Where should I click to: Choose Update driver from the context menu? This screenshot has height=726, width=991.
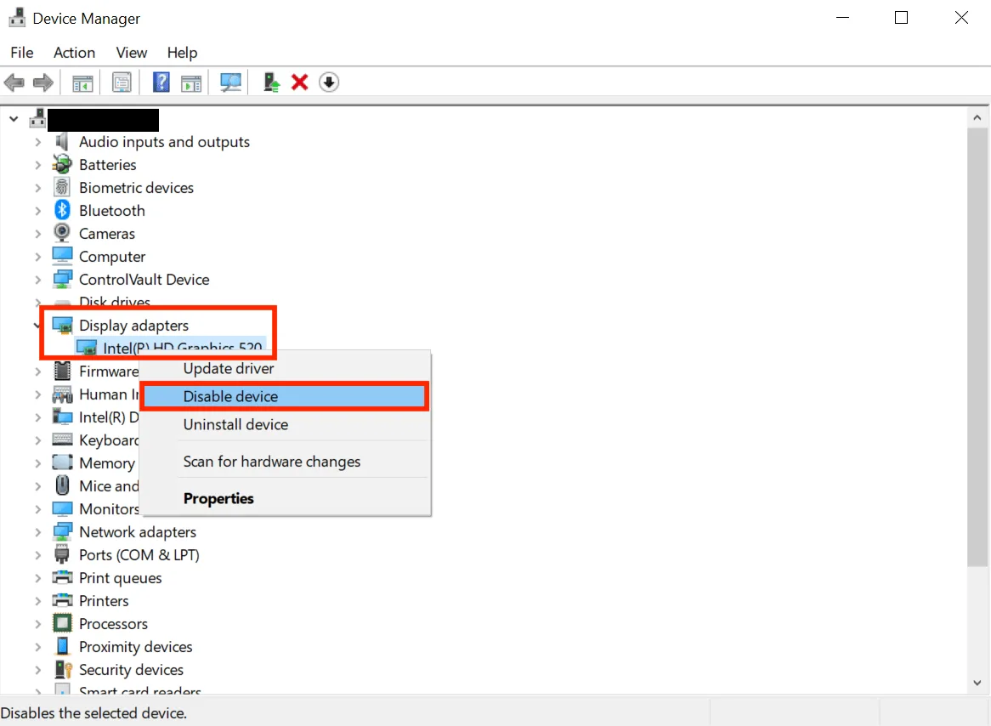click(285, 369)
